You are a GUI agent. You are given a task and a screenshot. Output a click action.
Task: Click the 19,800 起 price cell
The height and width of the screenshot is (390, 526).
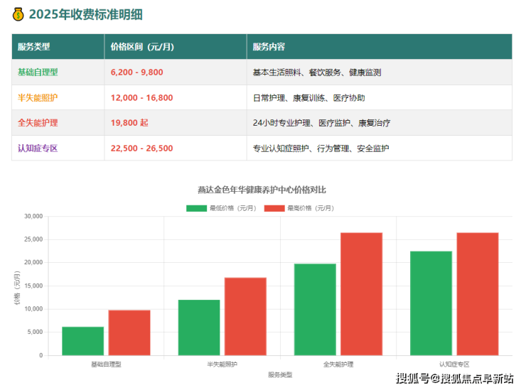point(129,123)
